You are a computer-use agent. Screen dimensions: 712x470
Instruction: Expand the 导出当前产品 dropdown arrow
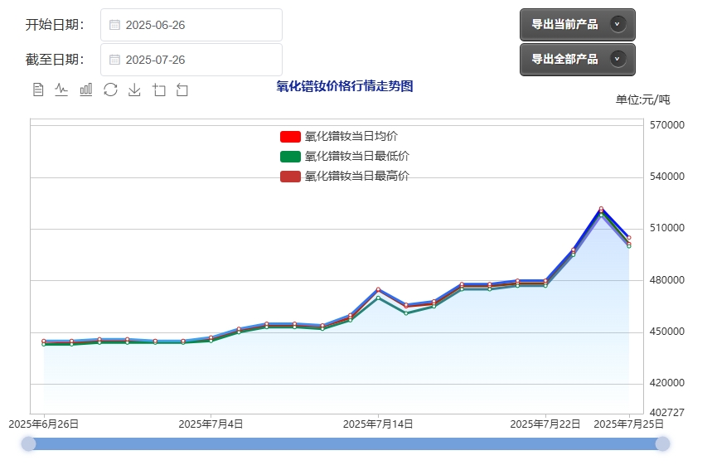(x=618, y=24)
